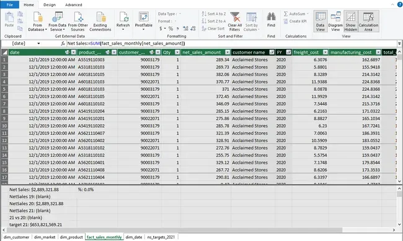Expand the formula bar
Screen dimensions: 403x241
[399, 43]
